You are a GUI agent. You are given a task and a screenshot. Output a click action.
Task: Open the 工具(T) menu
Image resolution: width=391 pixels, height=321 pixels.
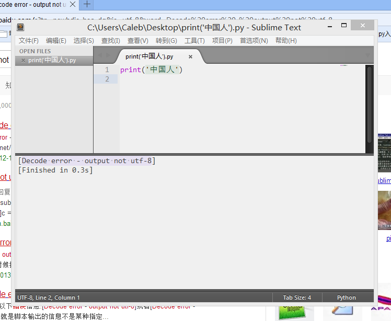click(x=194, y=41)
